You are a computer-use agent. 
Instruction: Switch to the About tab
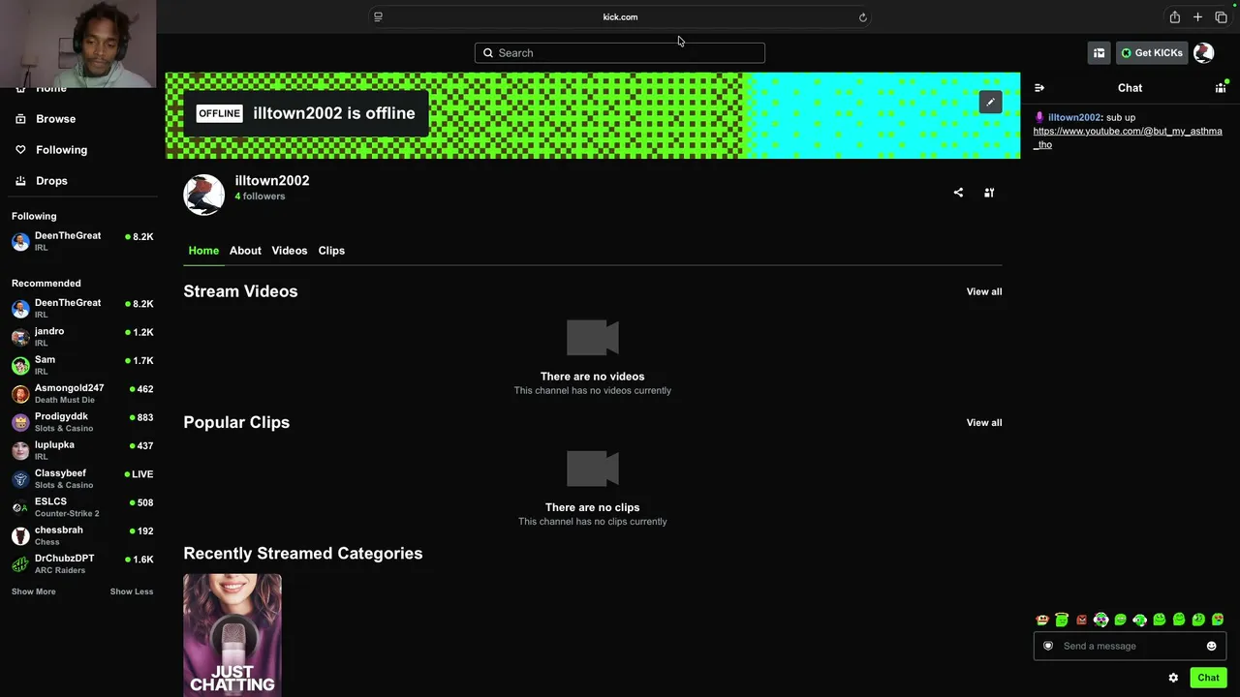[x=245, y=251]
